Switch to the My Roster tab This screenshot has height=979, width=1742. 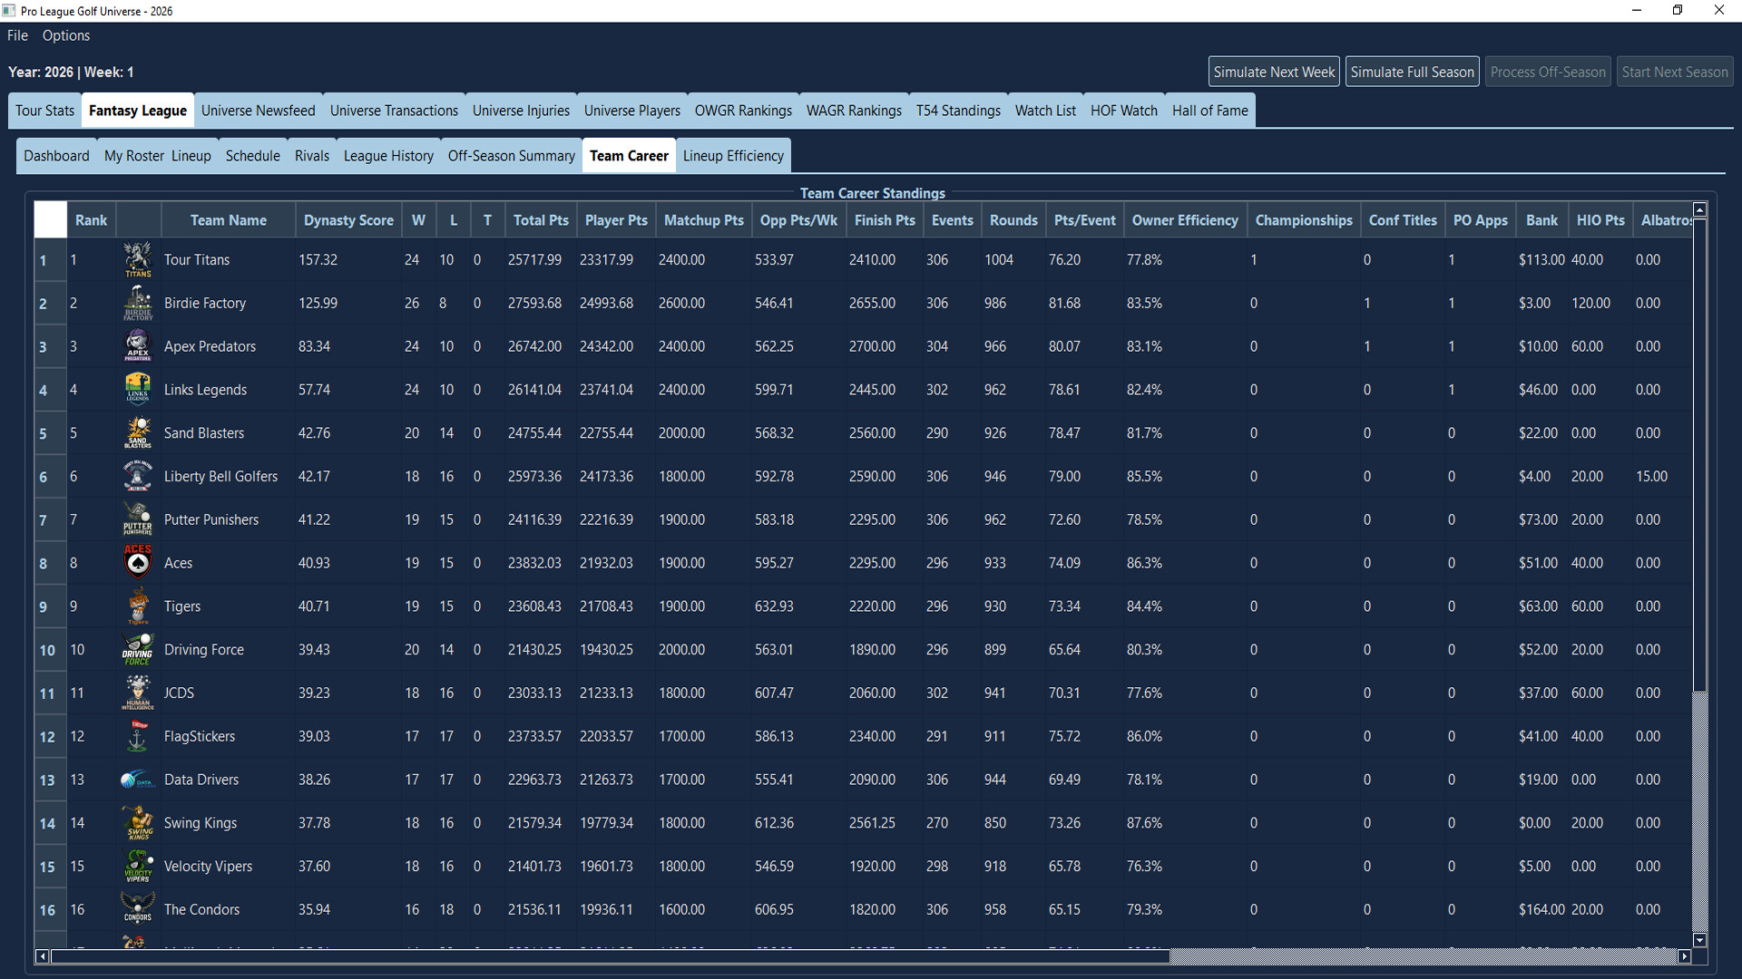pos(133,155)
